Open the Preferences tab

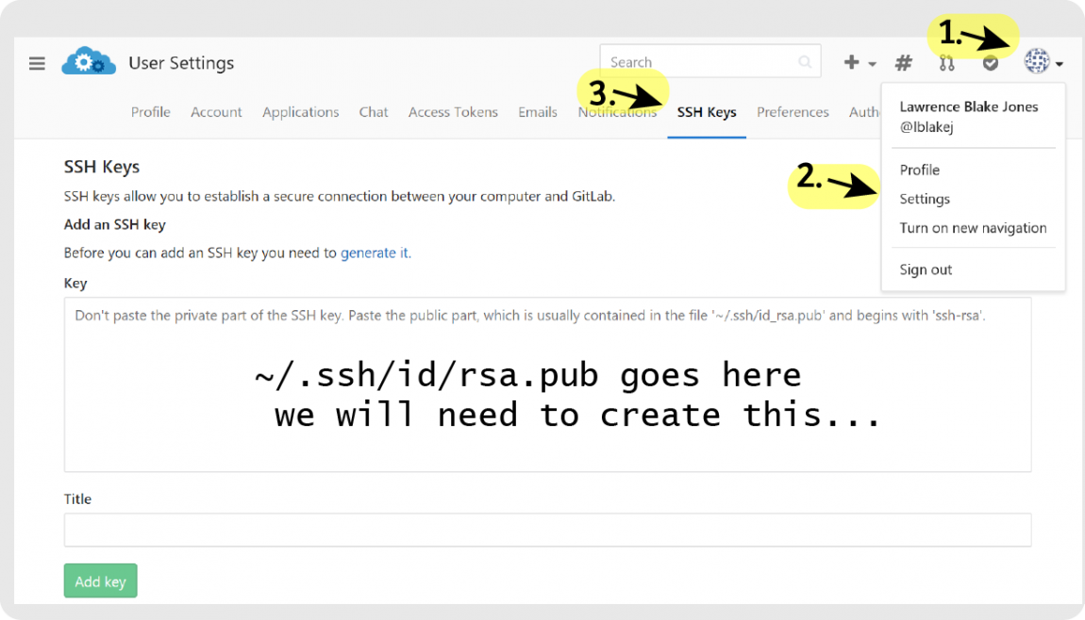(793, 112)
